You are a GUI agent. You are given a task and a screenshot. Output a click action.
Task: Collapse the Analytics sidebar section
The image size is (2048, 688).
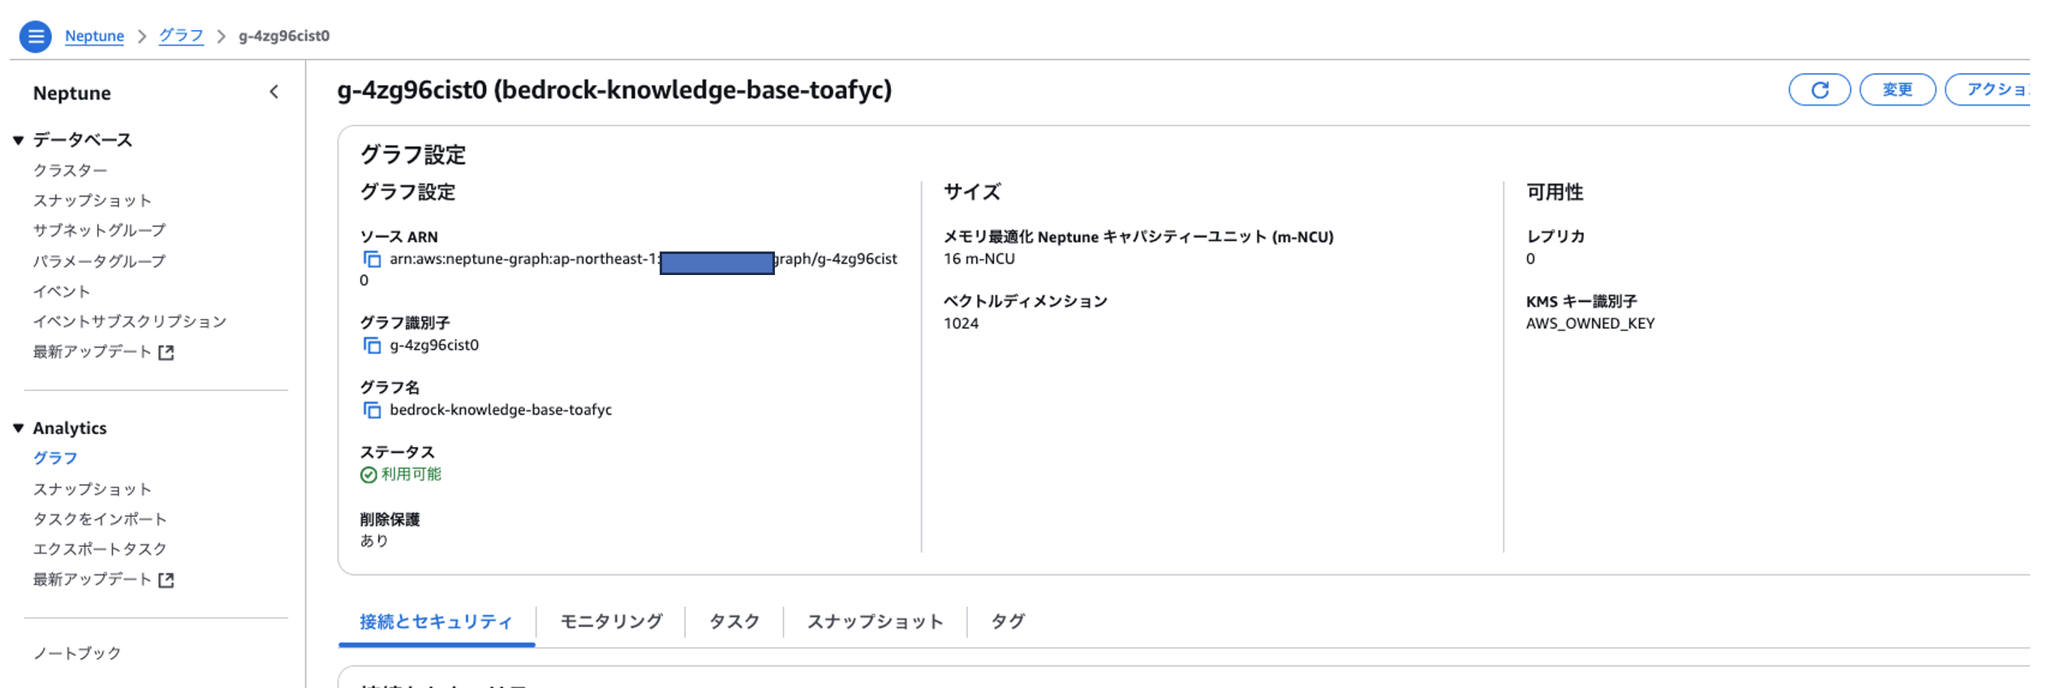click(19, 428)
